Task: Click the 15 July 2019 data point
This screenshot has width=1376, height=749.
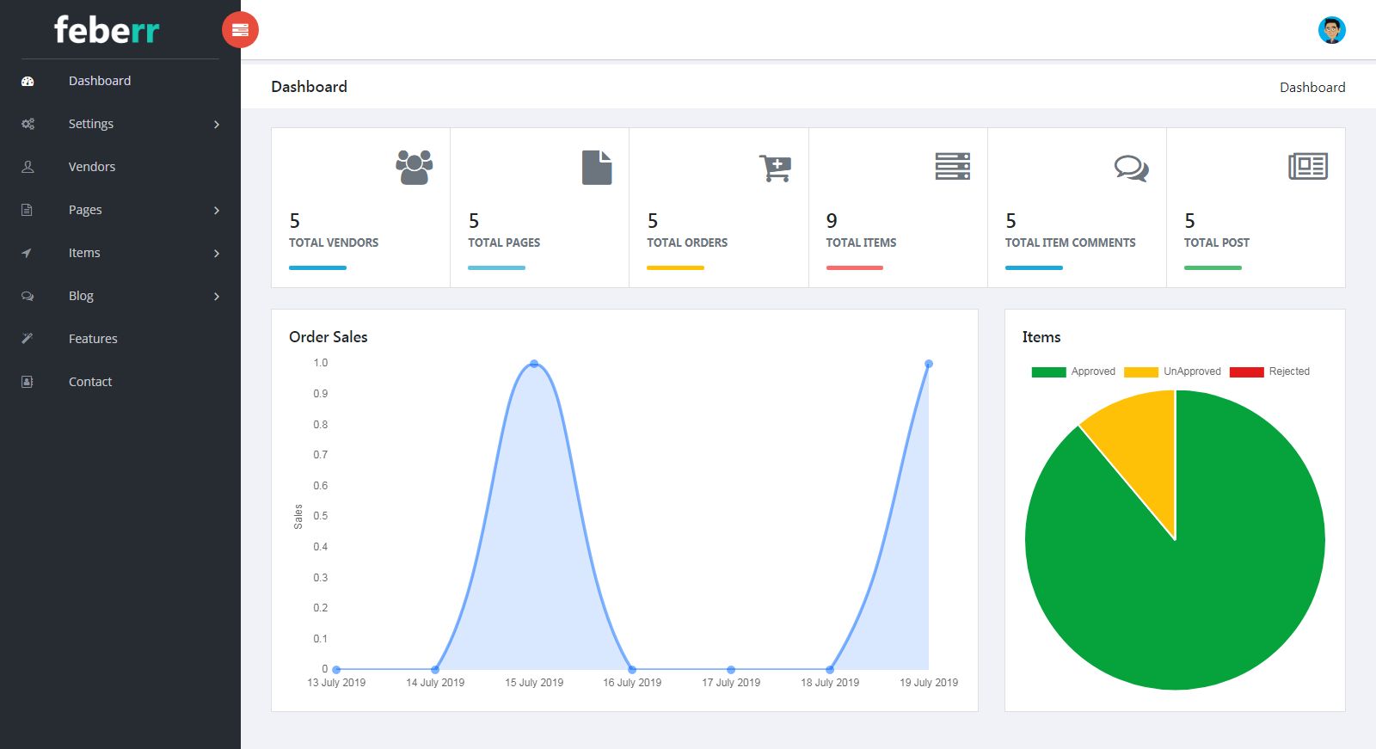Action: tap(534, 364)
